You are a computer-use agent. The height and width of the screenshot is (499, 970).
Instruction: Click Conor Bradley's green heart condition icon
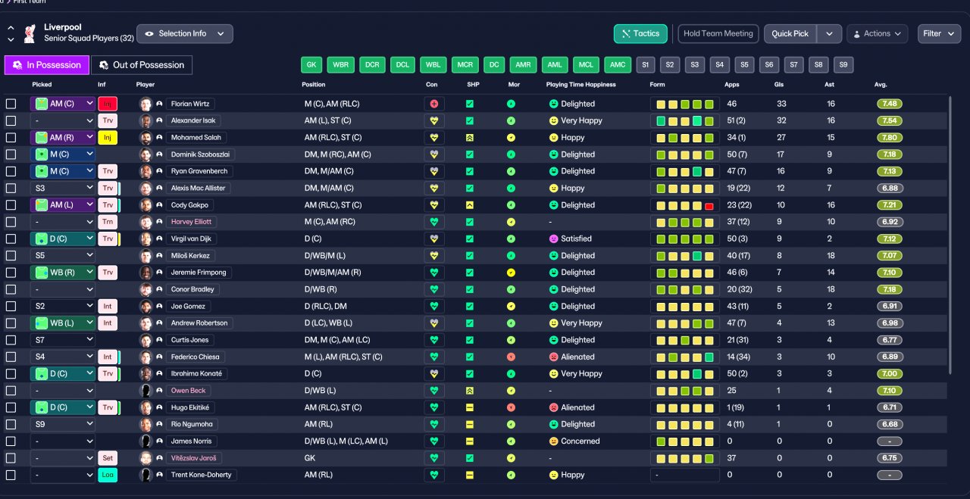(x=433, y=289)
